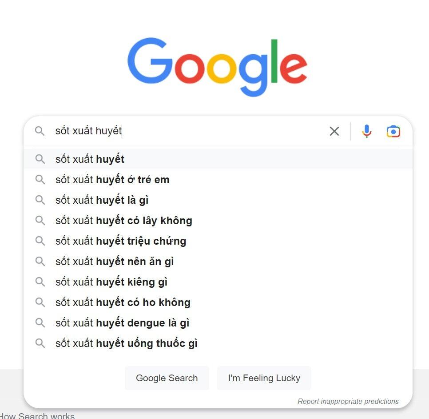Choose suggestion 'sốt xuất huyết có ho không'

pos(123,302)
